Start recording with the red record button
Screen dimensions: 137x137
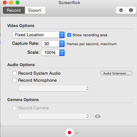69,133
